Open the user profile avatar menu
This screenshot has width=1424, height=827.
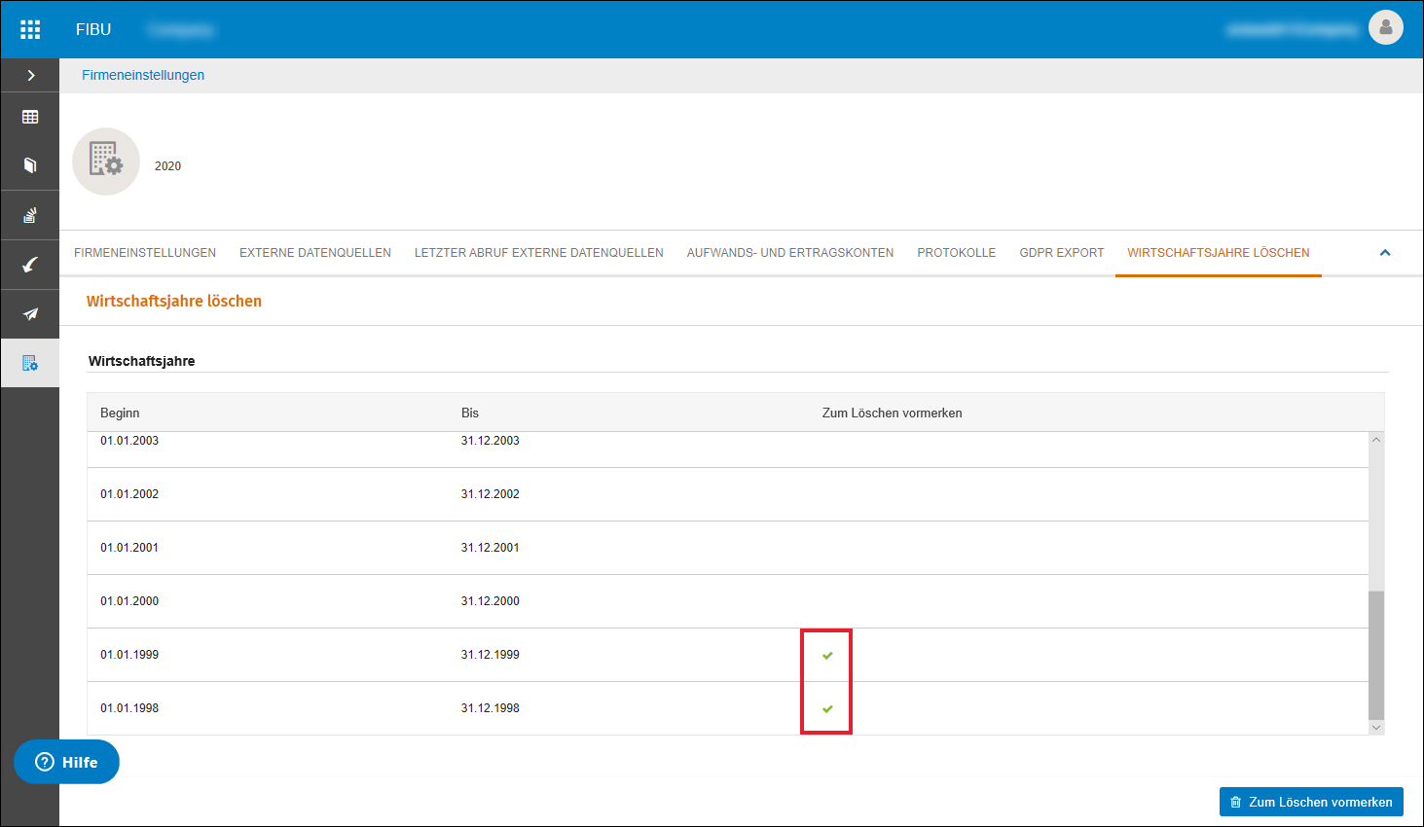[1385, 27]
